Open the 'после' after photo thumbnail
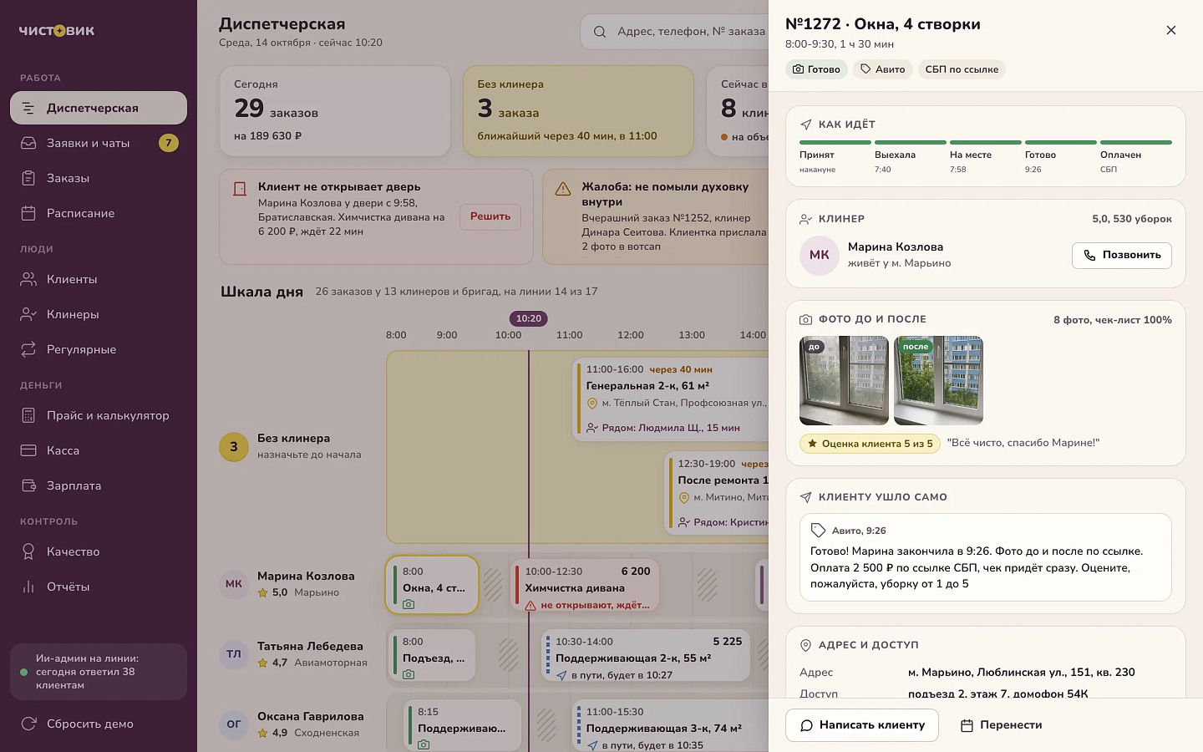Screen dimensions: 1203x752 (x=938, y=381)
